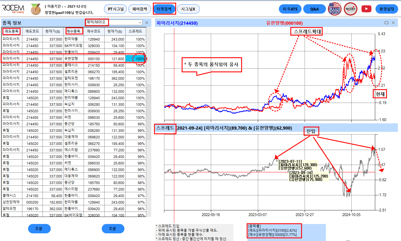Image resolution: width=401 pixels, height=241 pixels.
Task: Select 녹십자 paired with 파마리서치
Action: click(x=73, y=104)
